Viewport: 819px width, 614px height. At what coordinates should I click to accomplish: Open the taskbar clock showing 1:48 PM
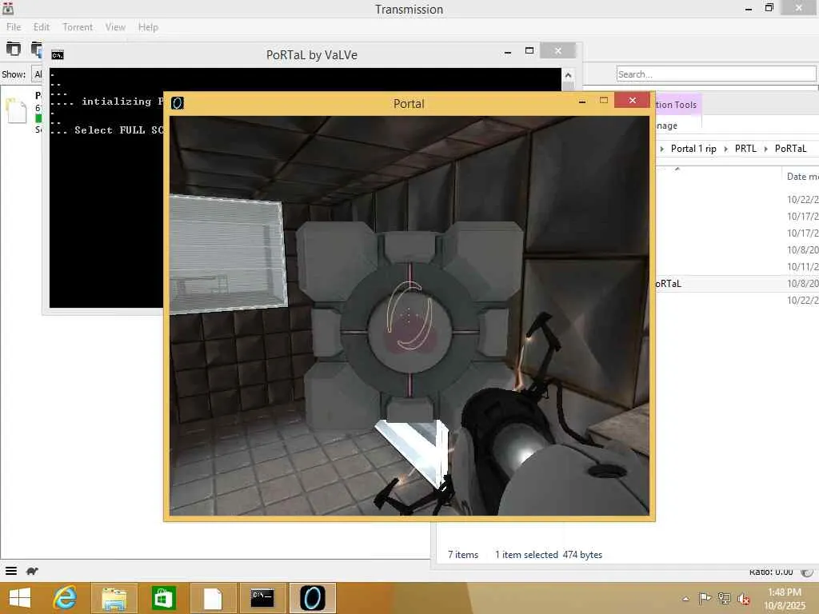784,599
